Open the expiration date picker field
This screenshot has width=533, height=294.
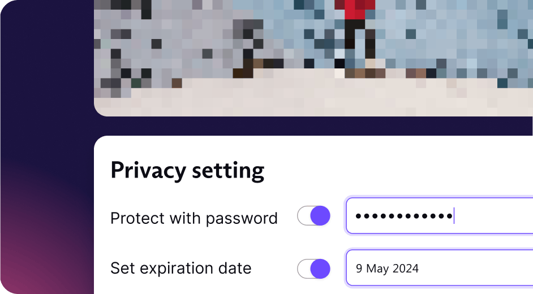pyautogui.click(x=453, y=268)
